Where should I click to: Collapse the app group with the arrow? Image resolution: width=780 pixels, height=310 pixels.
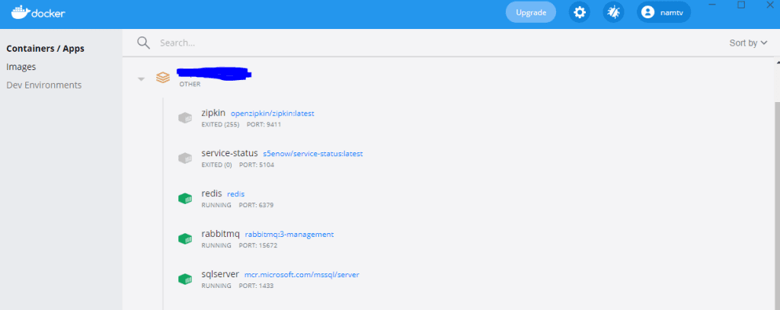(x=141, y=78)
